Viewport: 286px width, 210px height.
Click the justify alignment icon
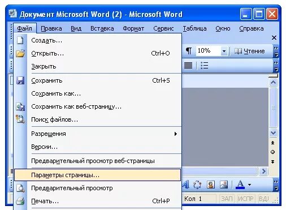click(188, 66)
